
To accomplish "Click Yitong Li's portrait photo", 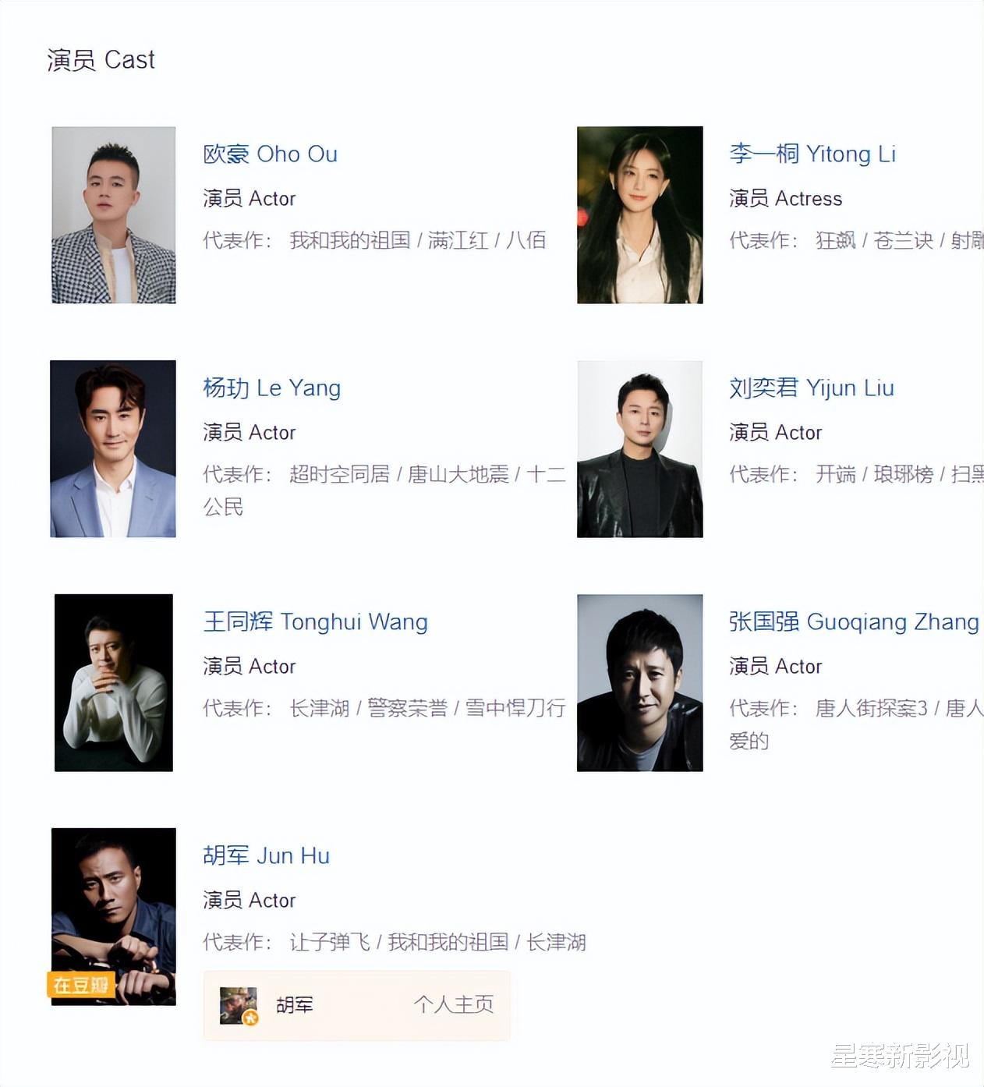I will (639, 215).
